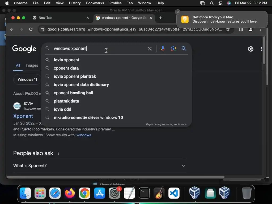Pick suggestion plantrak data
272x204 pixels.
[116, 101]
